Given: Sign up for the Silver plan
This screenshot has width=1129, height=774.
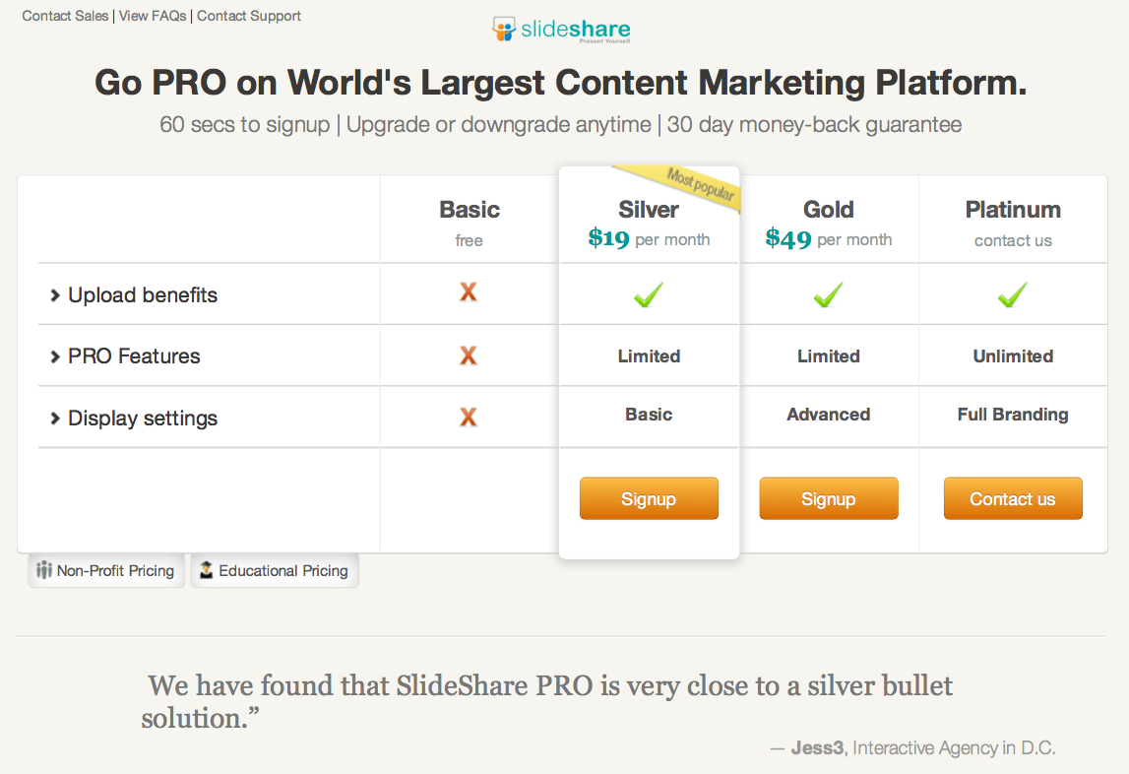Looking at the screenshot, I should pyautogui.click(x=649, y=499).
